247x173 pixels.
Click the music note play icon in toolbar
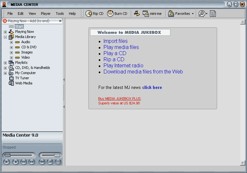[137, 14]
